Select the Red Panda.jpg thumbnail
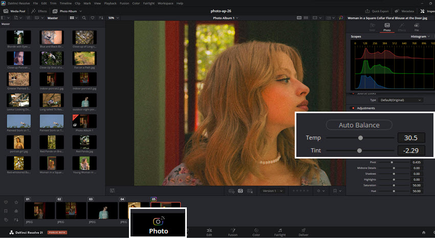435x238 pixels. tap(84, 142)
